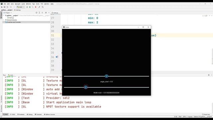Click the 4 spaces indent status
The height and width of the screenshot is (120, 213).
[x=190, y=117]
